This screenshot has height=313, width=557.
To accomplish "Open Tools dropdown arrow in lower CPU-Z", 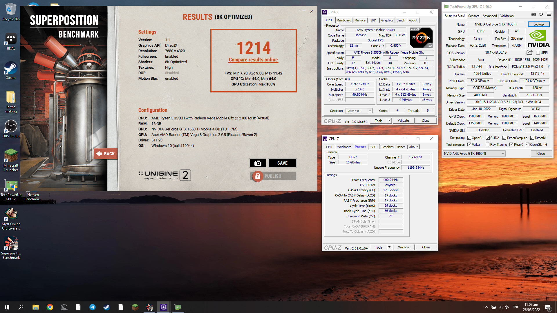I will [x=389, y=247].
